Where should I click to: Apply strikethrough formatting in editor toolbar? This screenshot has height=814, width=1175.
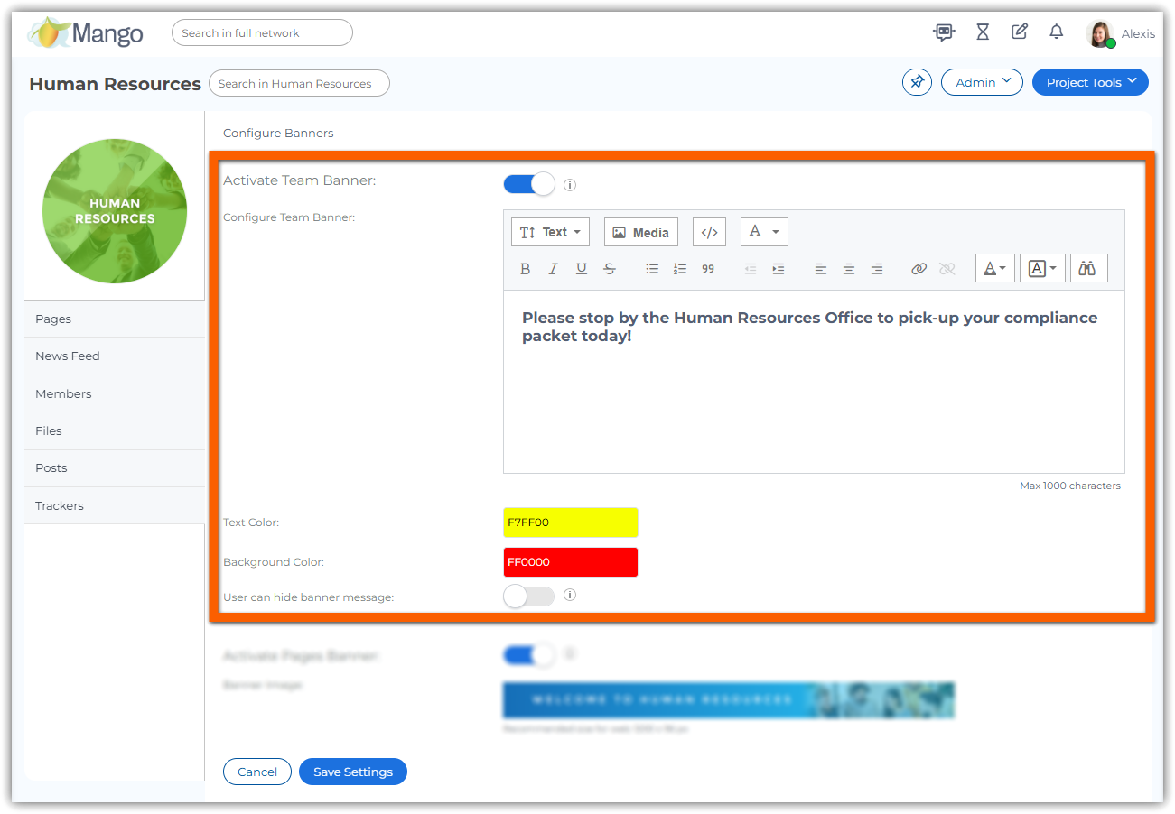[x=610, y=269]
